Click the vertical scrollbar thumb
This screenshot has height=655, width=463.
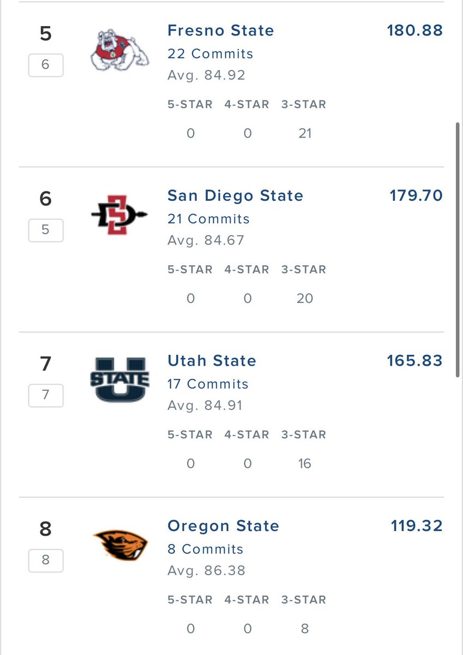pyautogui.click(x=458, y=250)
